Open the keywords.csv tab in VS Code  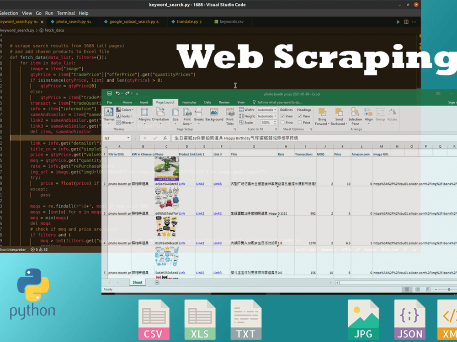click(231, 21)
